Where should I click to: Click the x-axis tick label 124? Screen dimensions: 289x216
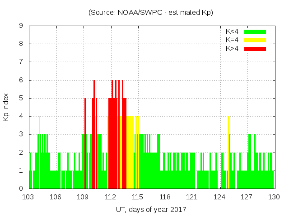pyautogui.click(x=220, y=197)
